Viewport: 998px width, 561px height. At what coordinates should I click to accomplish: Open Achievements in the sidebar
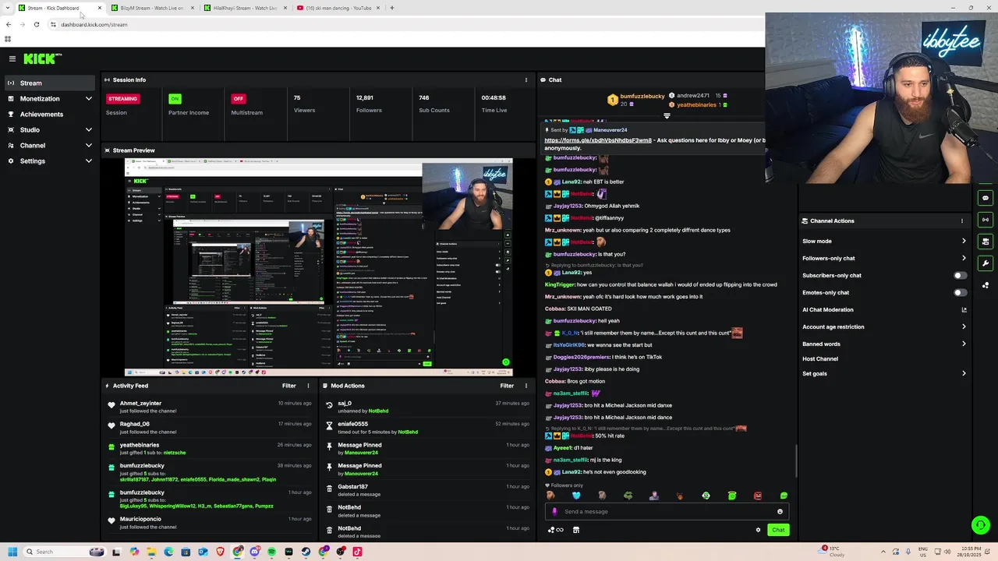click(50, 115)
